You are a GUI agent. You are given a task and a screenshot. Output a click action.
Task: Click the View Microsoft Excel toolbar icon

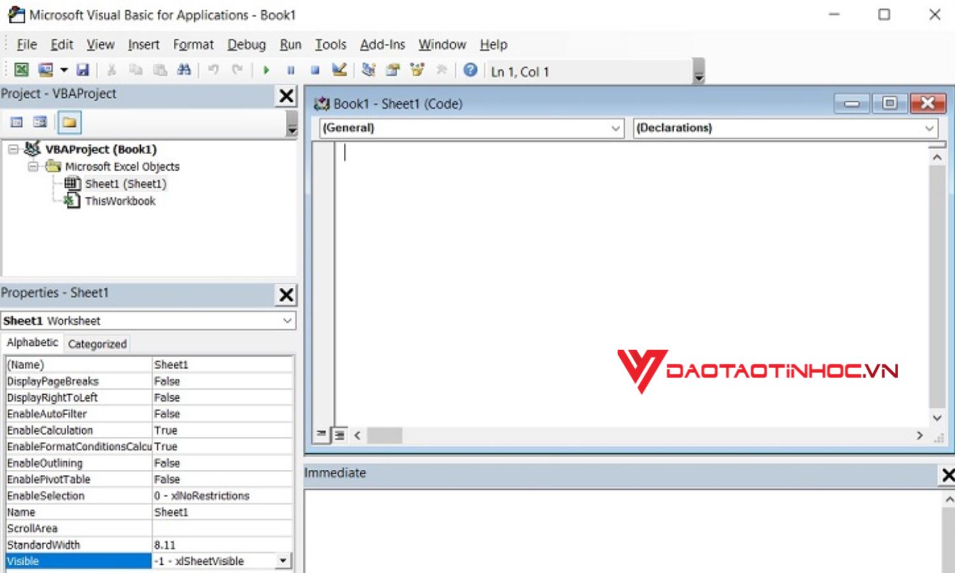22,70
